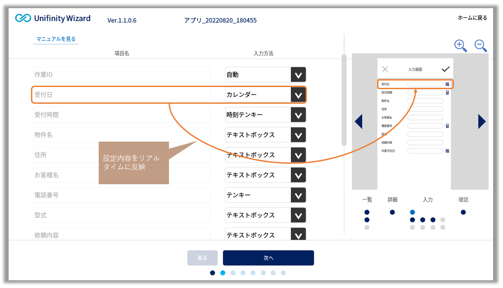Select the navy dot under 詳細
503x288 pixels.
pos(392,212)
